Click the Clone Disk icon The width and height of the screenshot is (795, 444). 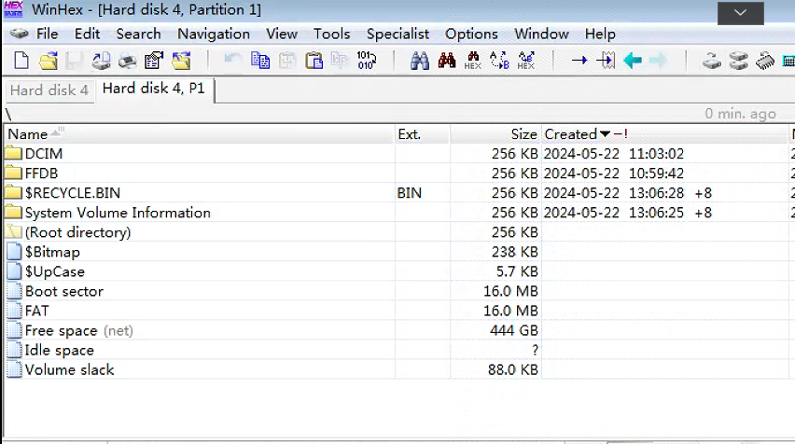(x=738, y=61)
